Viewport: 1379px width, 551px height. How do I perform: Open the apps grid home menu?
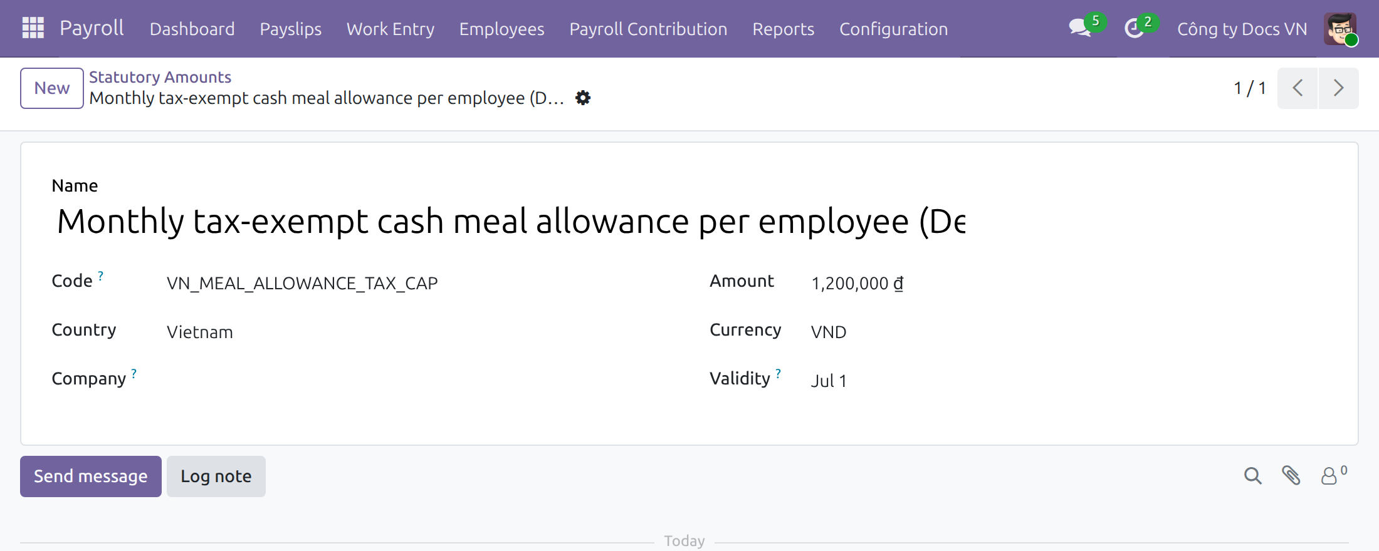[33, 28]
